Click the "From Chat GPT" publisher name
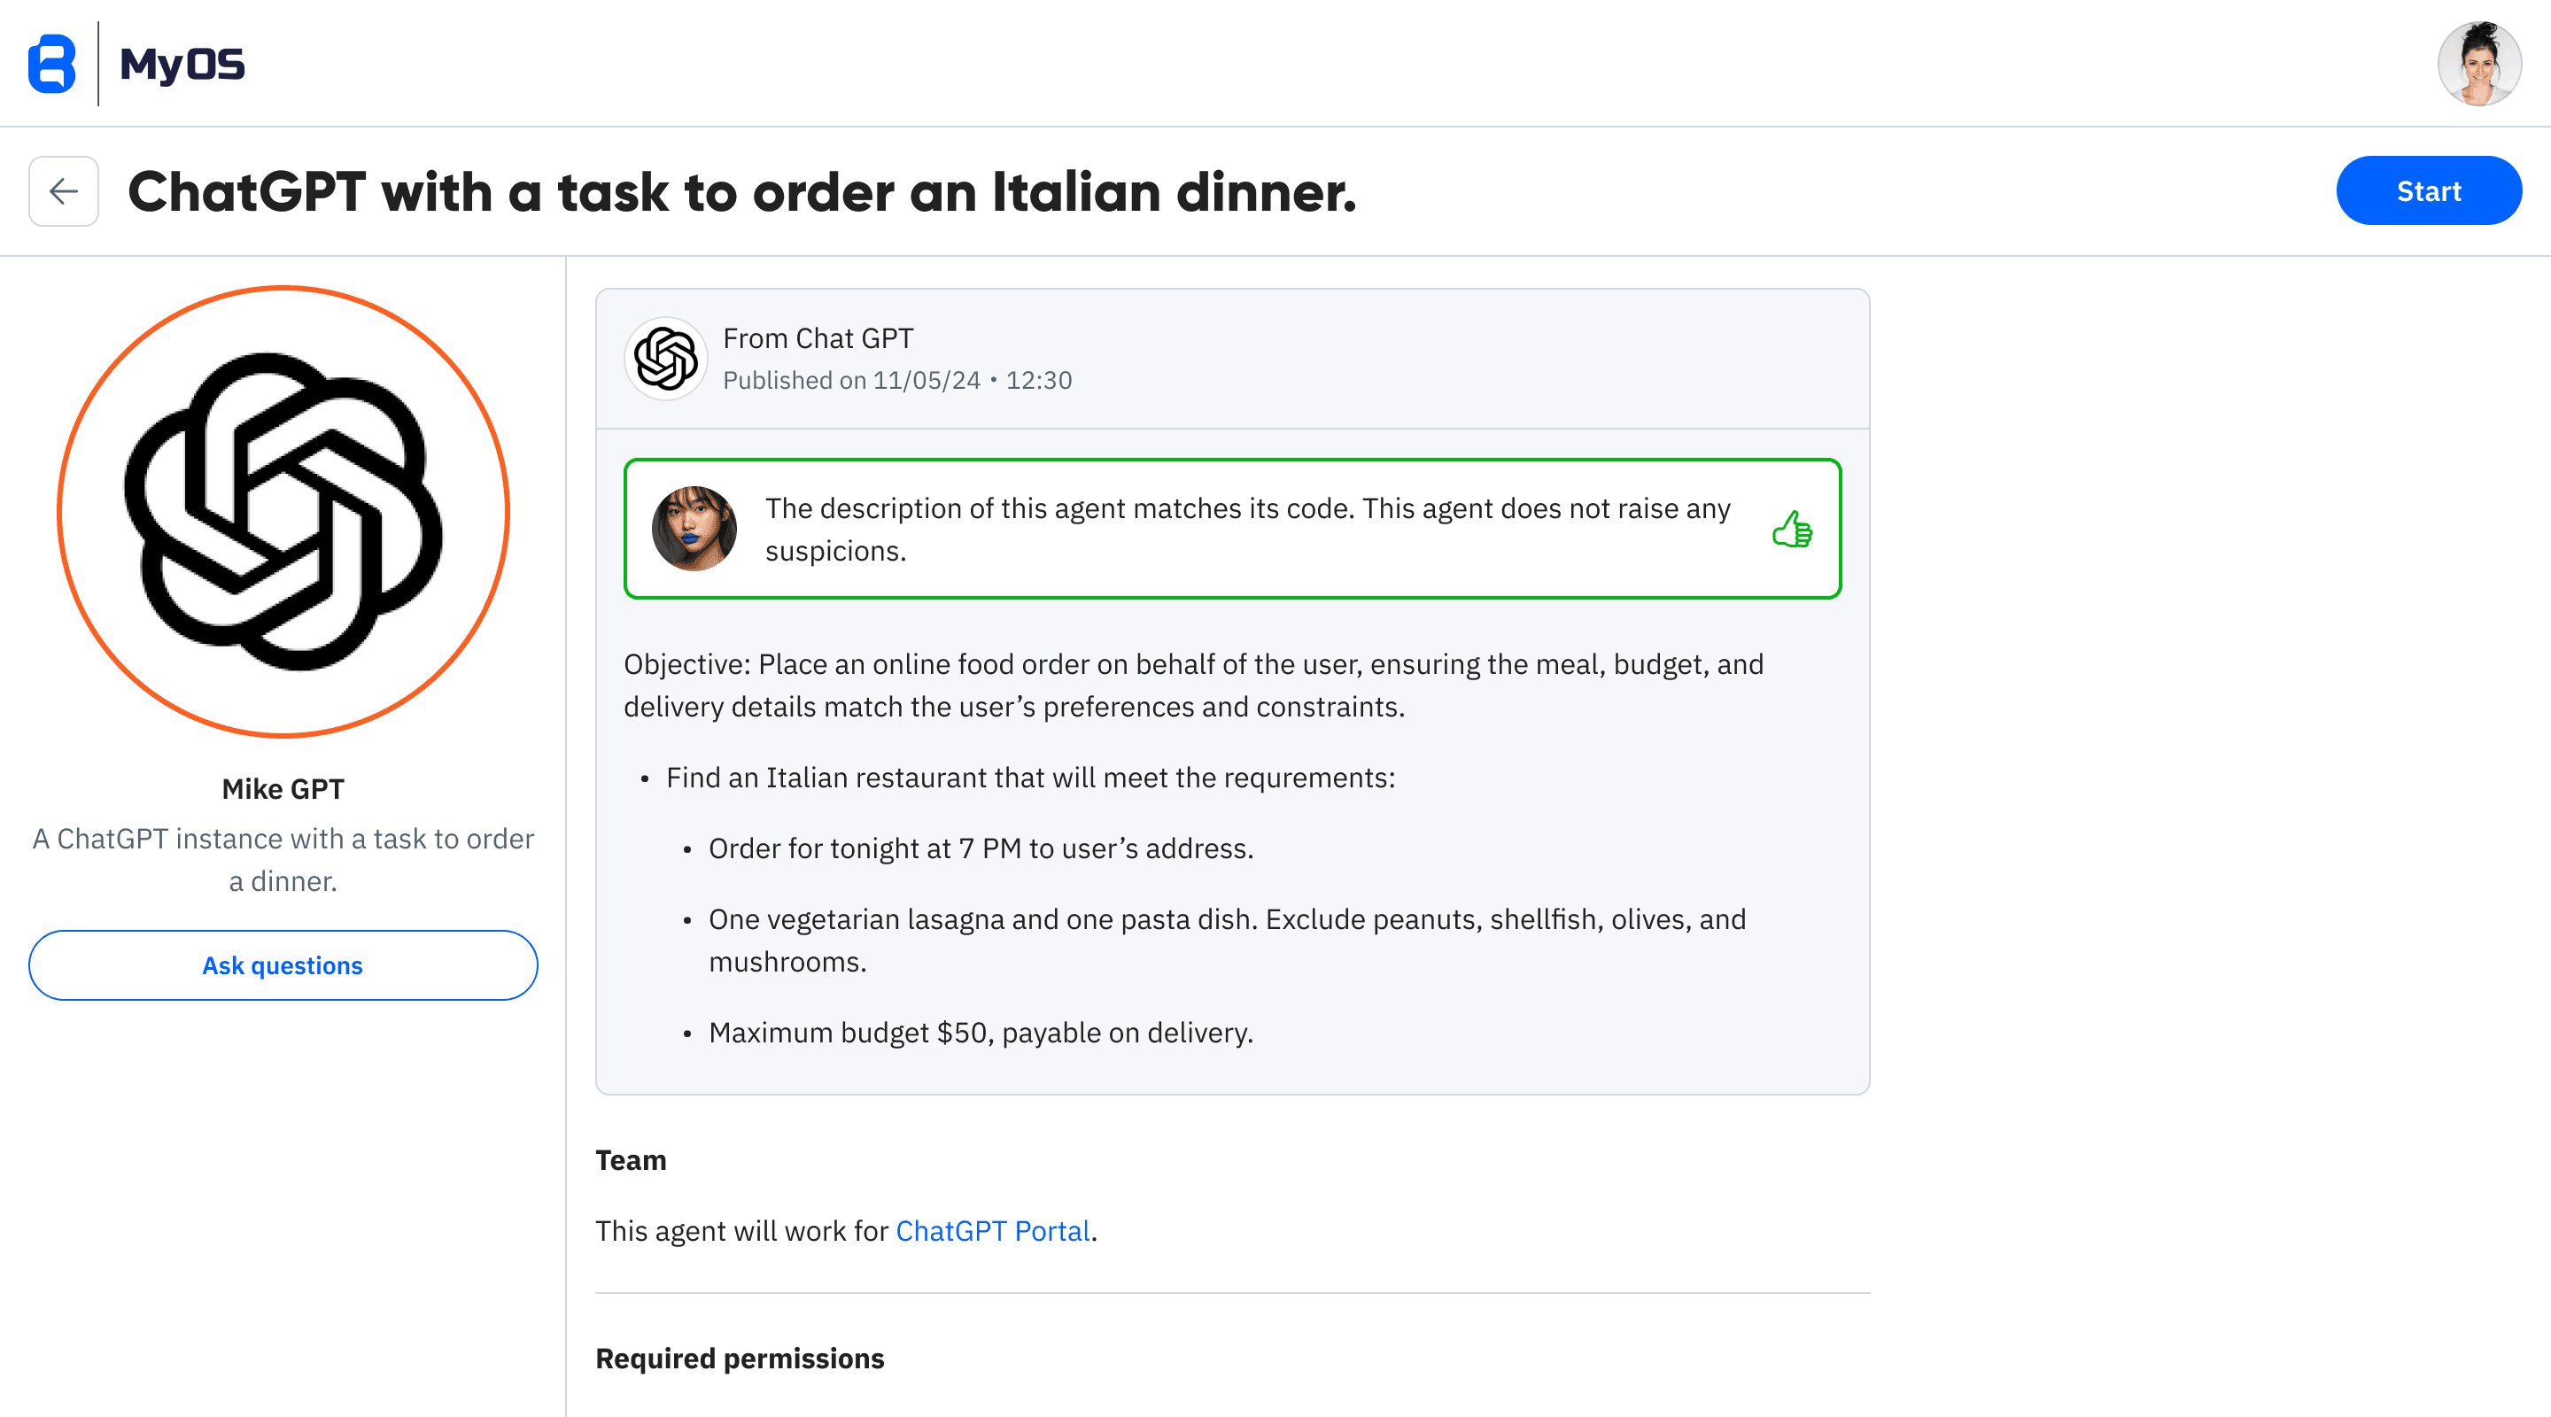The width and height of the screenshot is (2551, 1417). [818, 338]
